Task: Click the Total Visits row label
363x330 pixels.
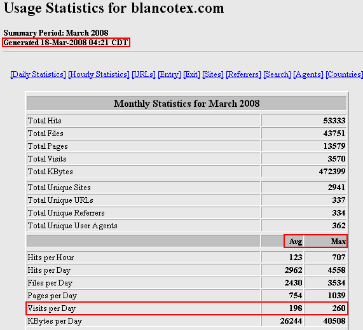Action: 47,159
